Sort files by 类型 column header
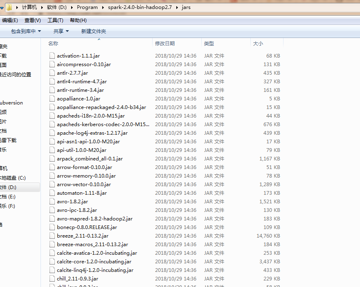Screen dimensions: 360x287 click(209, 43)
